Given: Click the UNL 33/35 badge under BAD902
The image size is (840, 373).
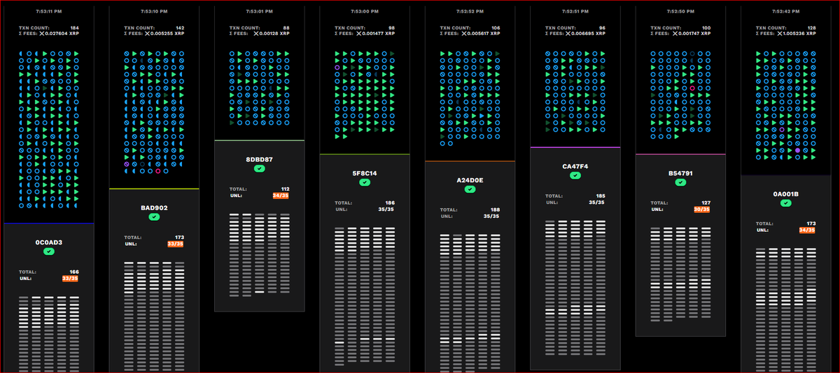Looking at the screenshot, I should (176, 244).
